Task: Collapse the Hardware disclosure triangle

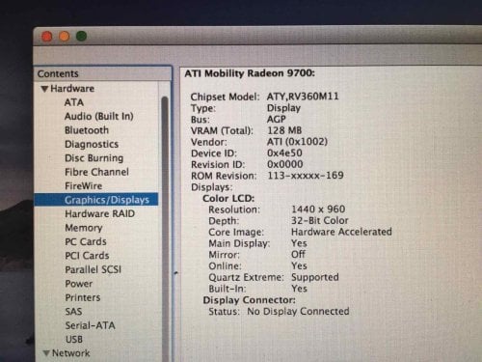Action: pos(44,89)
